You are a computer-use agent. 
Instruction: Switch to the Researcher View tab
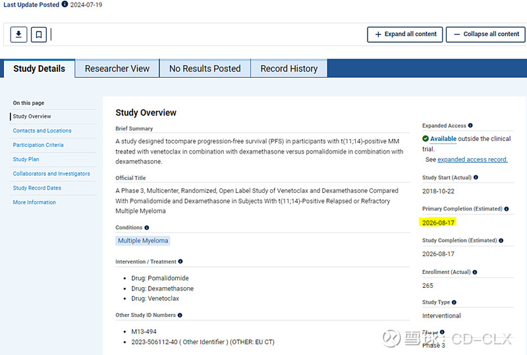point(117,68)
